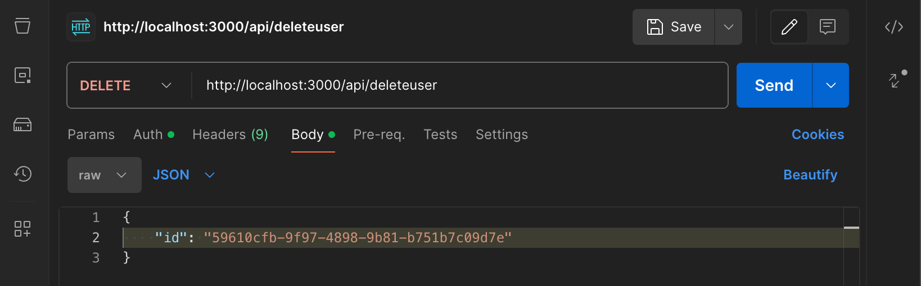Open the JSON format dropdown
Viewport: 921px width, 286px height.
click(x=184, y=175)
